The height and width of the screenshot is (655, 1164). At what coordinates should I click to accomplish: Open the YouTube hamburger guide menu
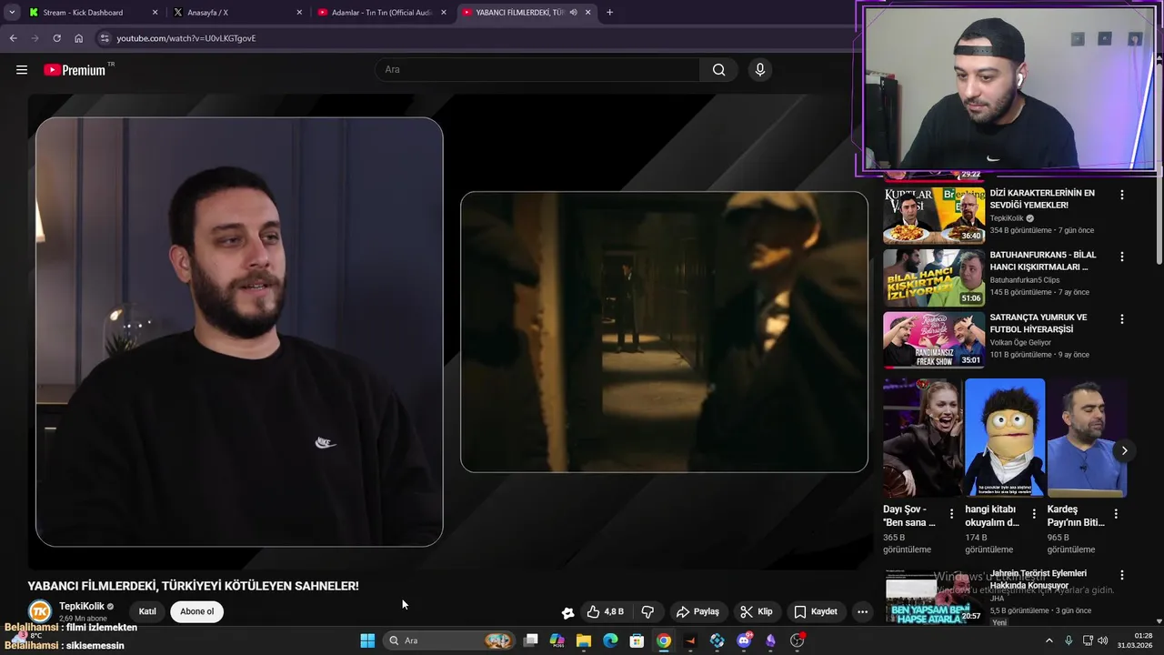click(22, 70)
